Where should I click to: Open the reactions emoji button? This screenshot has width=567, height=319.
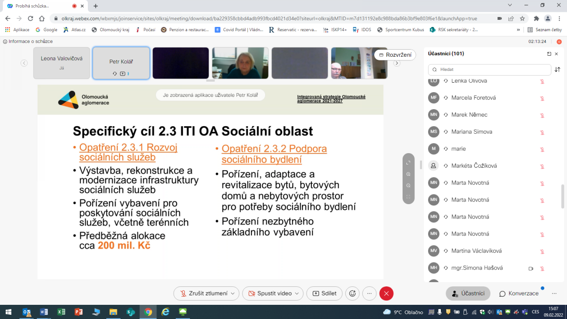(352, 293)
